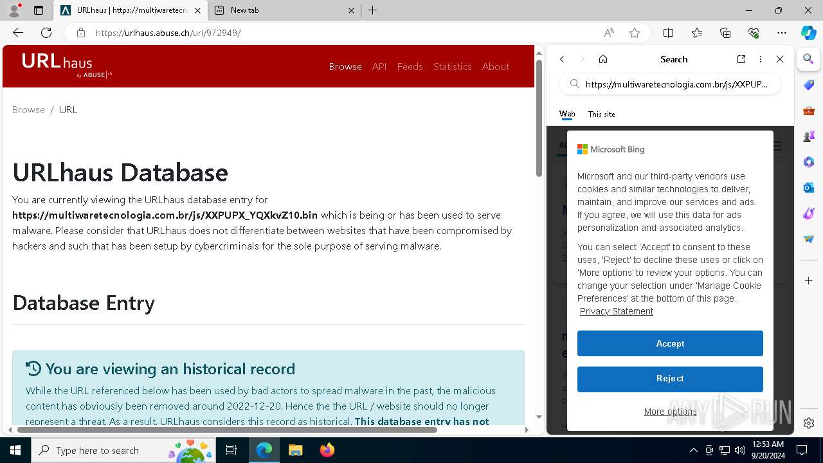Open the volume control tray icon

pos(740,450)
